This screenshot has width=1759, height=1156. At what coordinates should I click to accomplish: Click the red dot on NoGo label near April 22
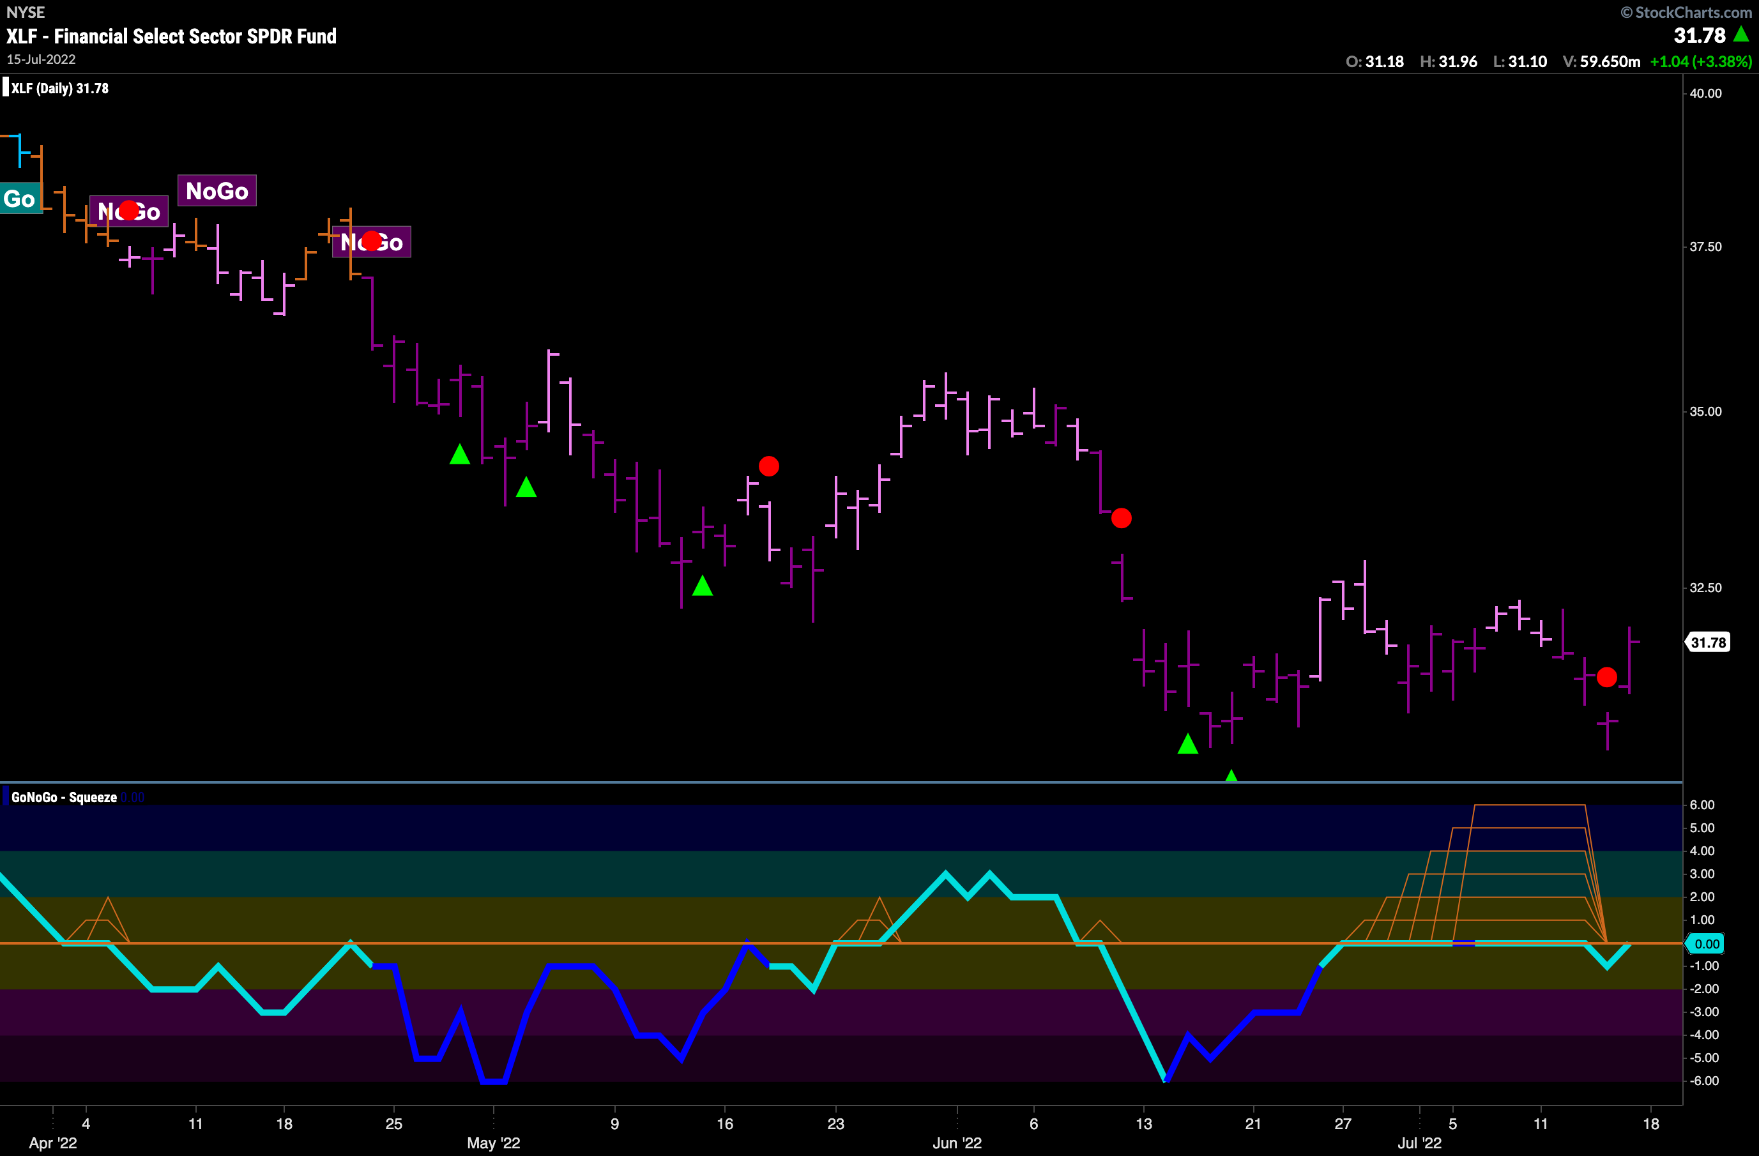(372, 241)
